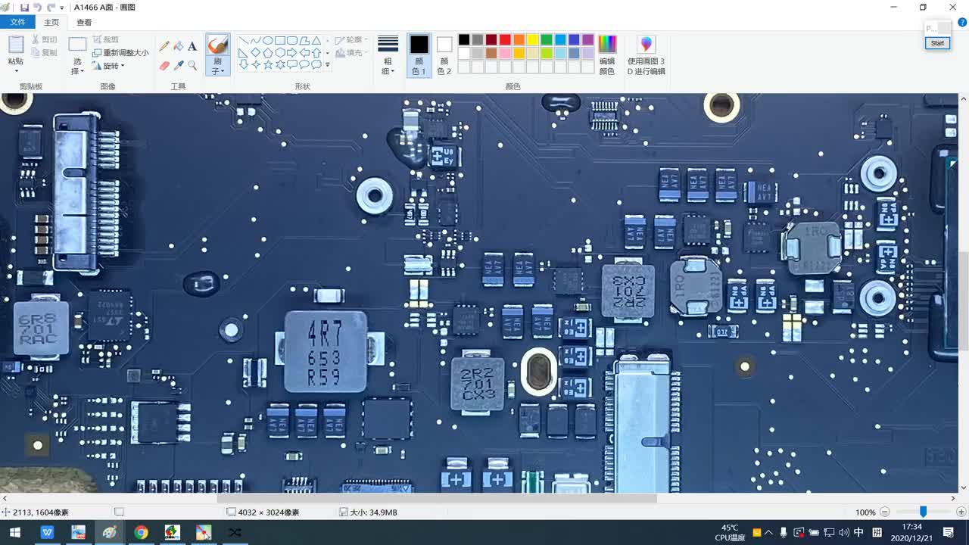Click the image dimensions 4032 × 3024像素 text
969x545 pixels.
point(269,512)
